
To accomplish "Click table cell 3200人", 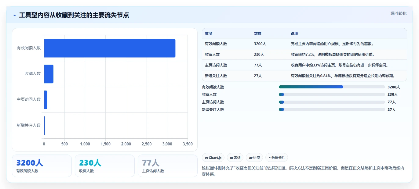I will (x=260, y=44).
